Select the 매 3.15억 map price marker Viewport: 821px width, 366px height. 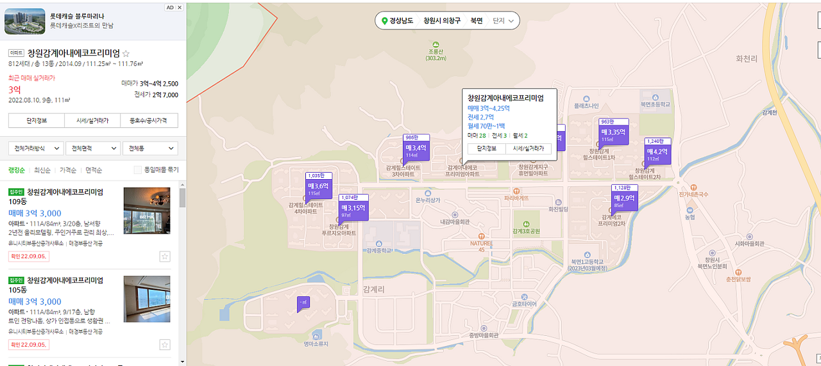click(x=353, y=208)
